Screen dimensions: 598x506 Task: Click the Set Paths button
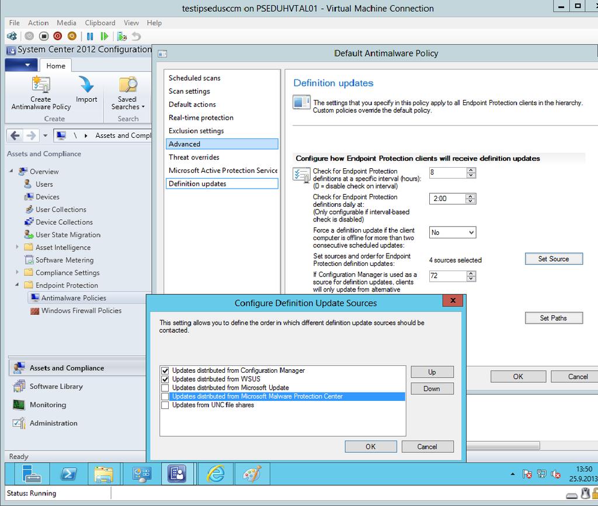tap(554, 318)
